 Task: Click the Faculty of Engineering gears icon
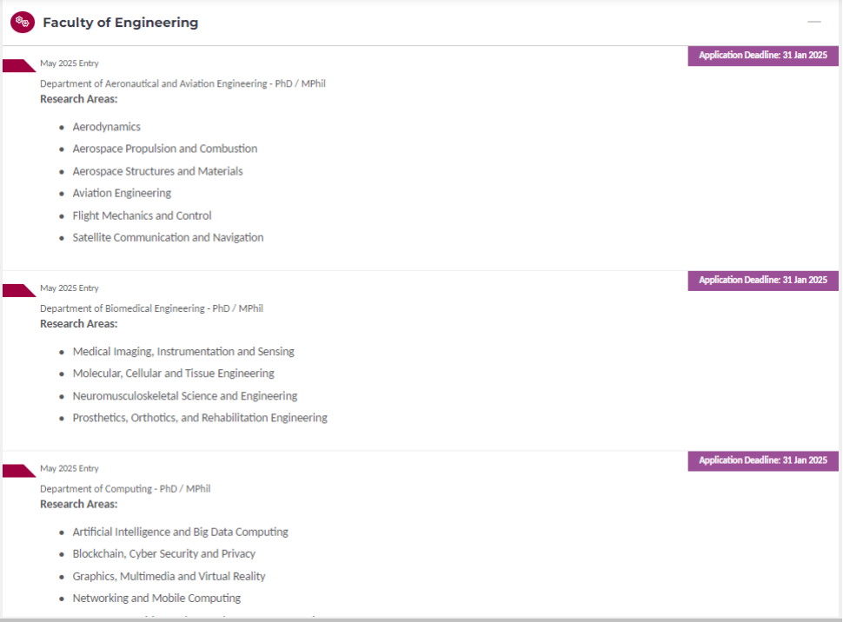pos(23,23)
